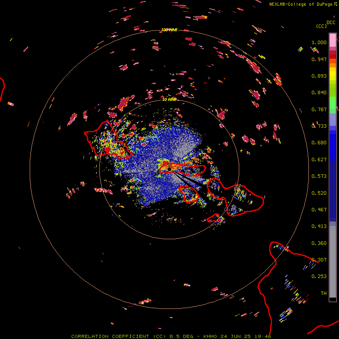
Task: Click the 100 NMI range ring label
Action: click(x=169, y=30)
